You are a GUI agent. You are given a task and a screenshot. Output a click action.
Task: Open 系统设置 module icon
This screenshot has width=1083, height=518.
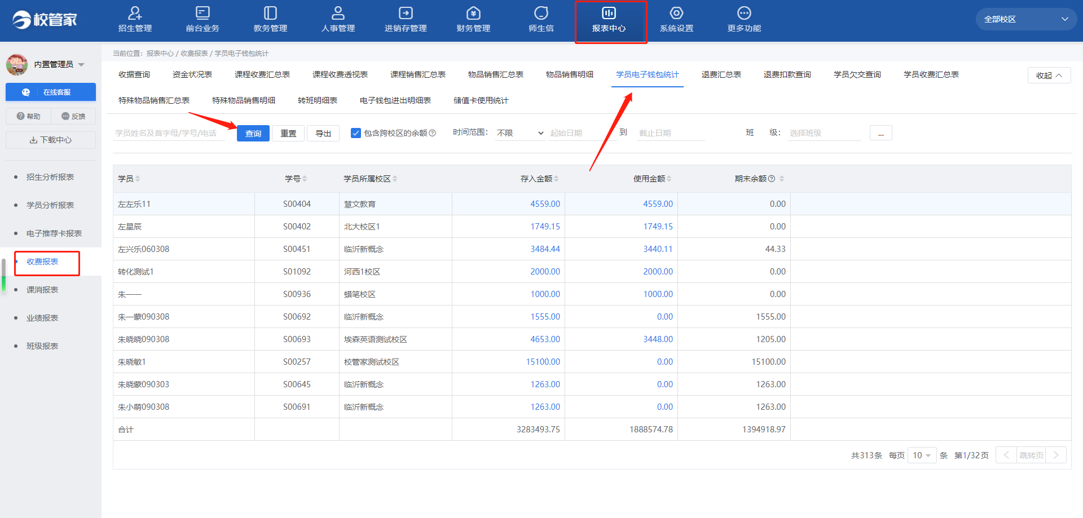click(x=676, y=13)
